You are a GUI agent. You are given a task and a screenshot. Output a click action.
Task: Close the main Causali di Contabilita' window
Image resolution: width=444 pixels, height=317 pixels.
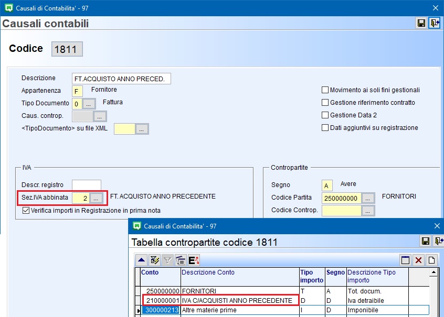436,8
